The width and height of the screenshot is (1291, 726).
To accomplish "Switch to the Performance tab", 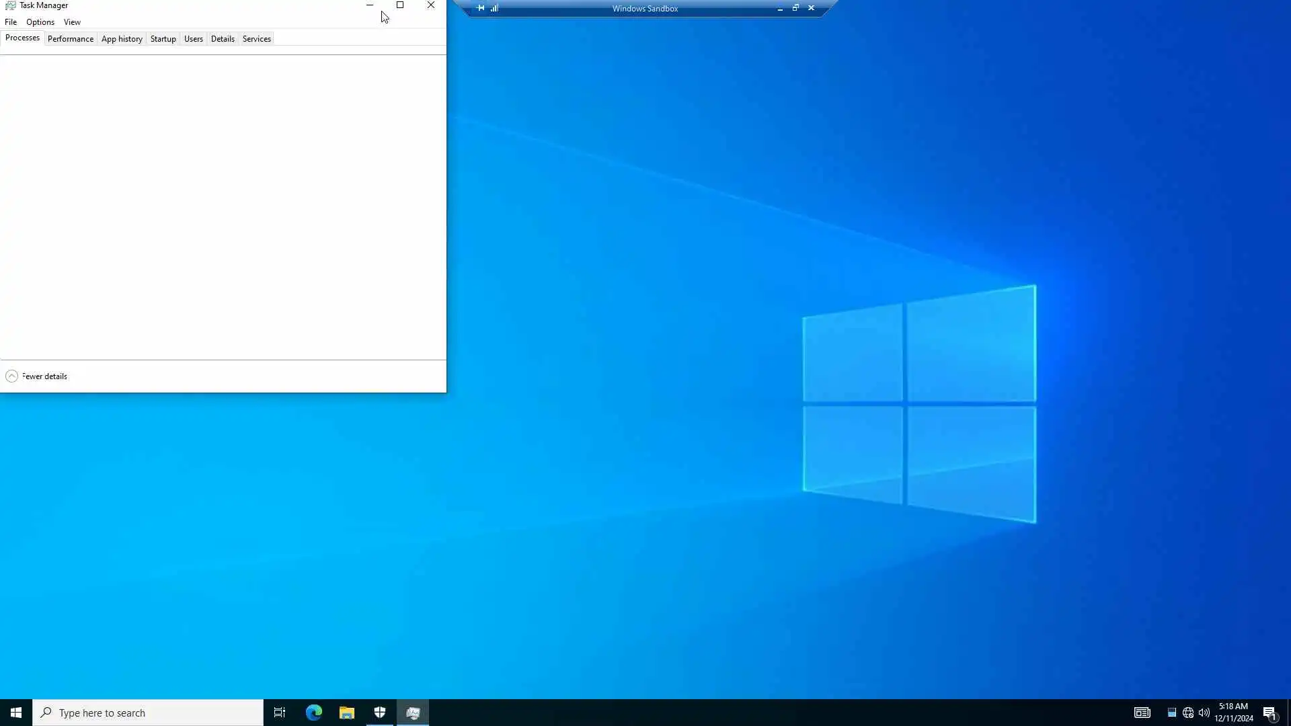I will point(71,39).
